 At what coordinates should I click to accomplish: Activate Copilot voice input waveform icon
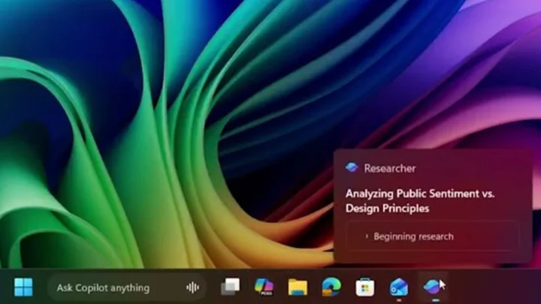[x=192, y=287]
